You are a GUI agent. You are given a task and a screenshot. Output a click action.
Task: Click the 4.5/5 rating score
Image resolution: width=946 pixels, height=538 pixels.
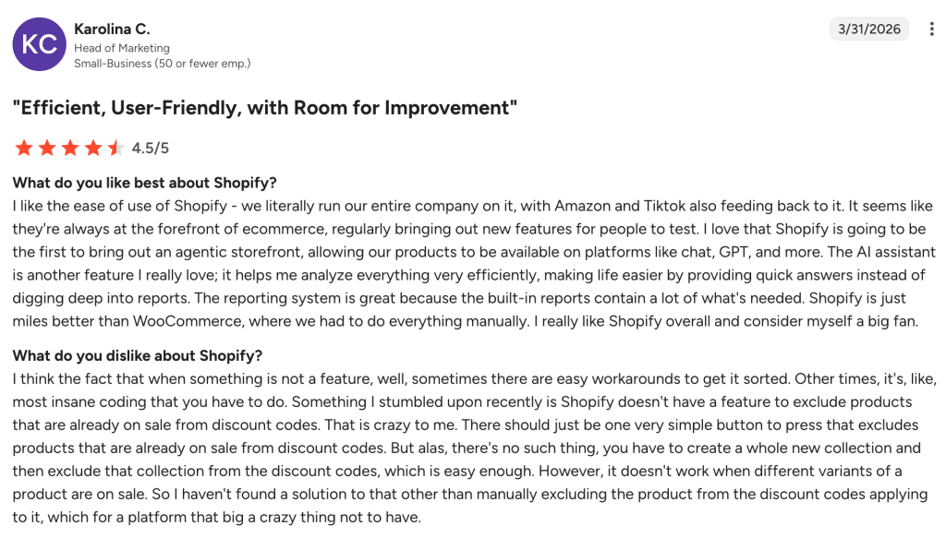coord(151,148)
